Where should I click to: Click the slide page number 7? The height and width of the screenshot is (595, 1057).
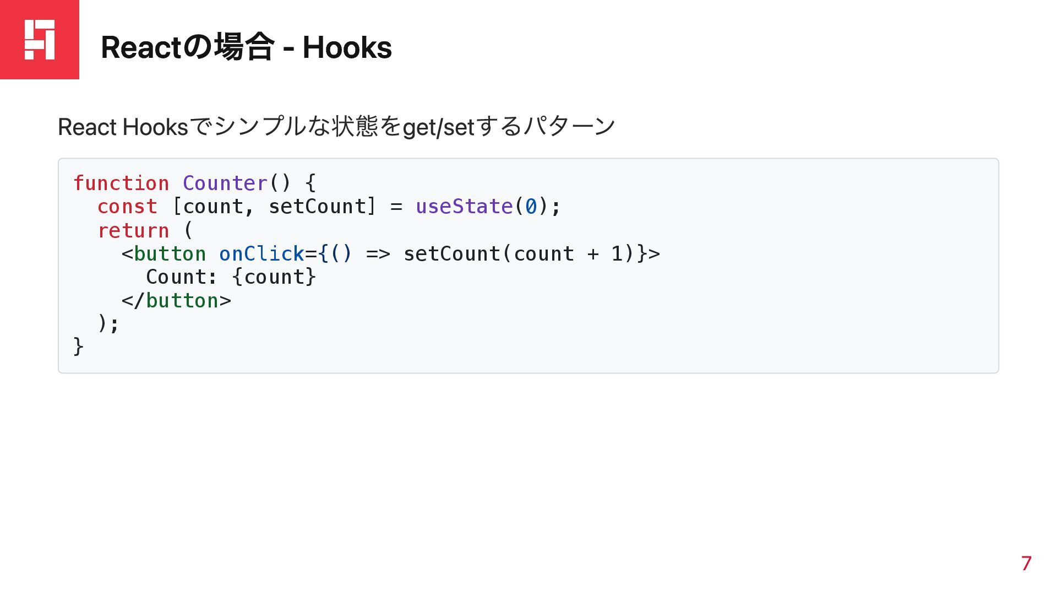coord(1026,564)
